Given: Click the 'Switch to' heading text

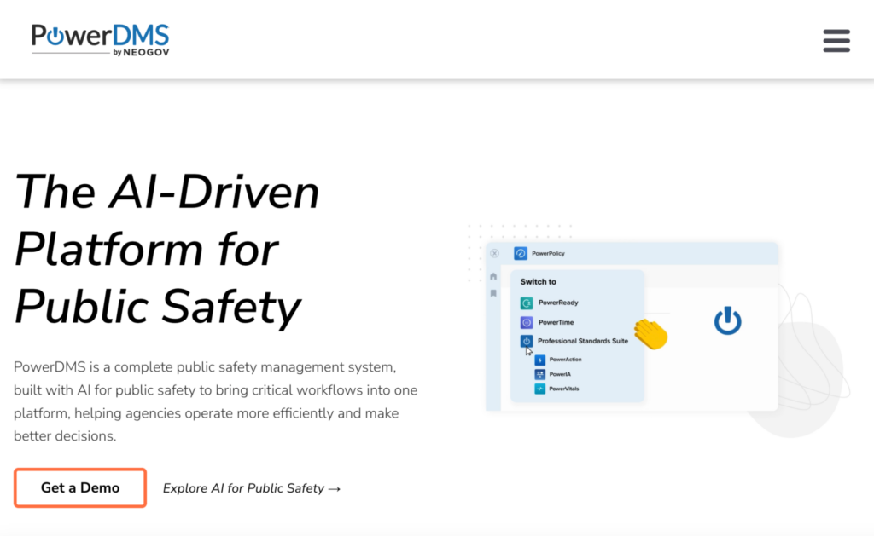Looking at the screenshot, I should [538, 282].
